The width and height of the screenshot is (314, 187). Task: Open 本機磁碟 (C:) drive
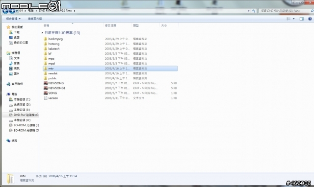(20, 99)
